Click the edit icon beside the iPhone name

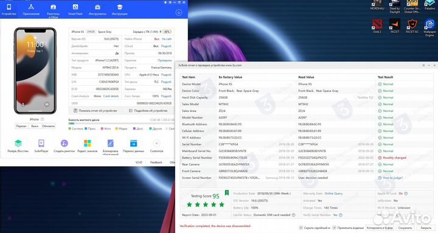43,119
